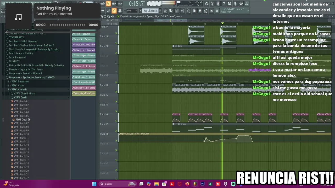Click the Windows Start button
Viewport: 335px width, 188px height.
pos(94,184)
